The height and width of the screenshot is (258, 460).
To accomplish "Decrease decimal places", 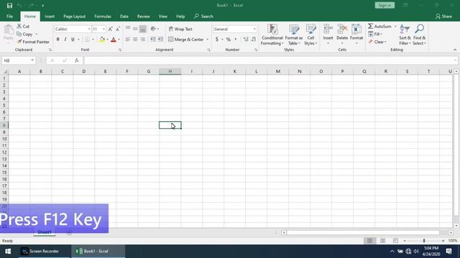I will [x=254, y=39].
